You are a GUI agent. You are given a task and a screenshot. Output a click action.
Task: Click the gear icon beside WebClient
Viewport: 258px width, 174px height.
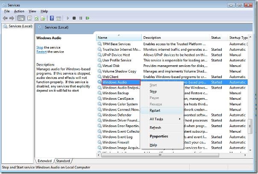point(100,77)
